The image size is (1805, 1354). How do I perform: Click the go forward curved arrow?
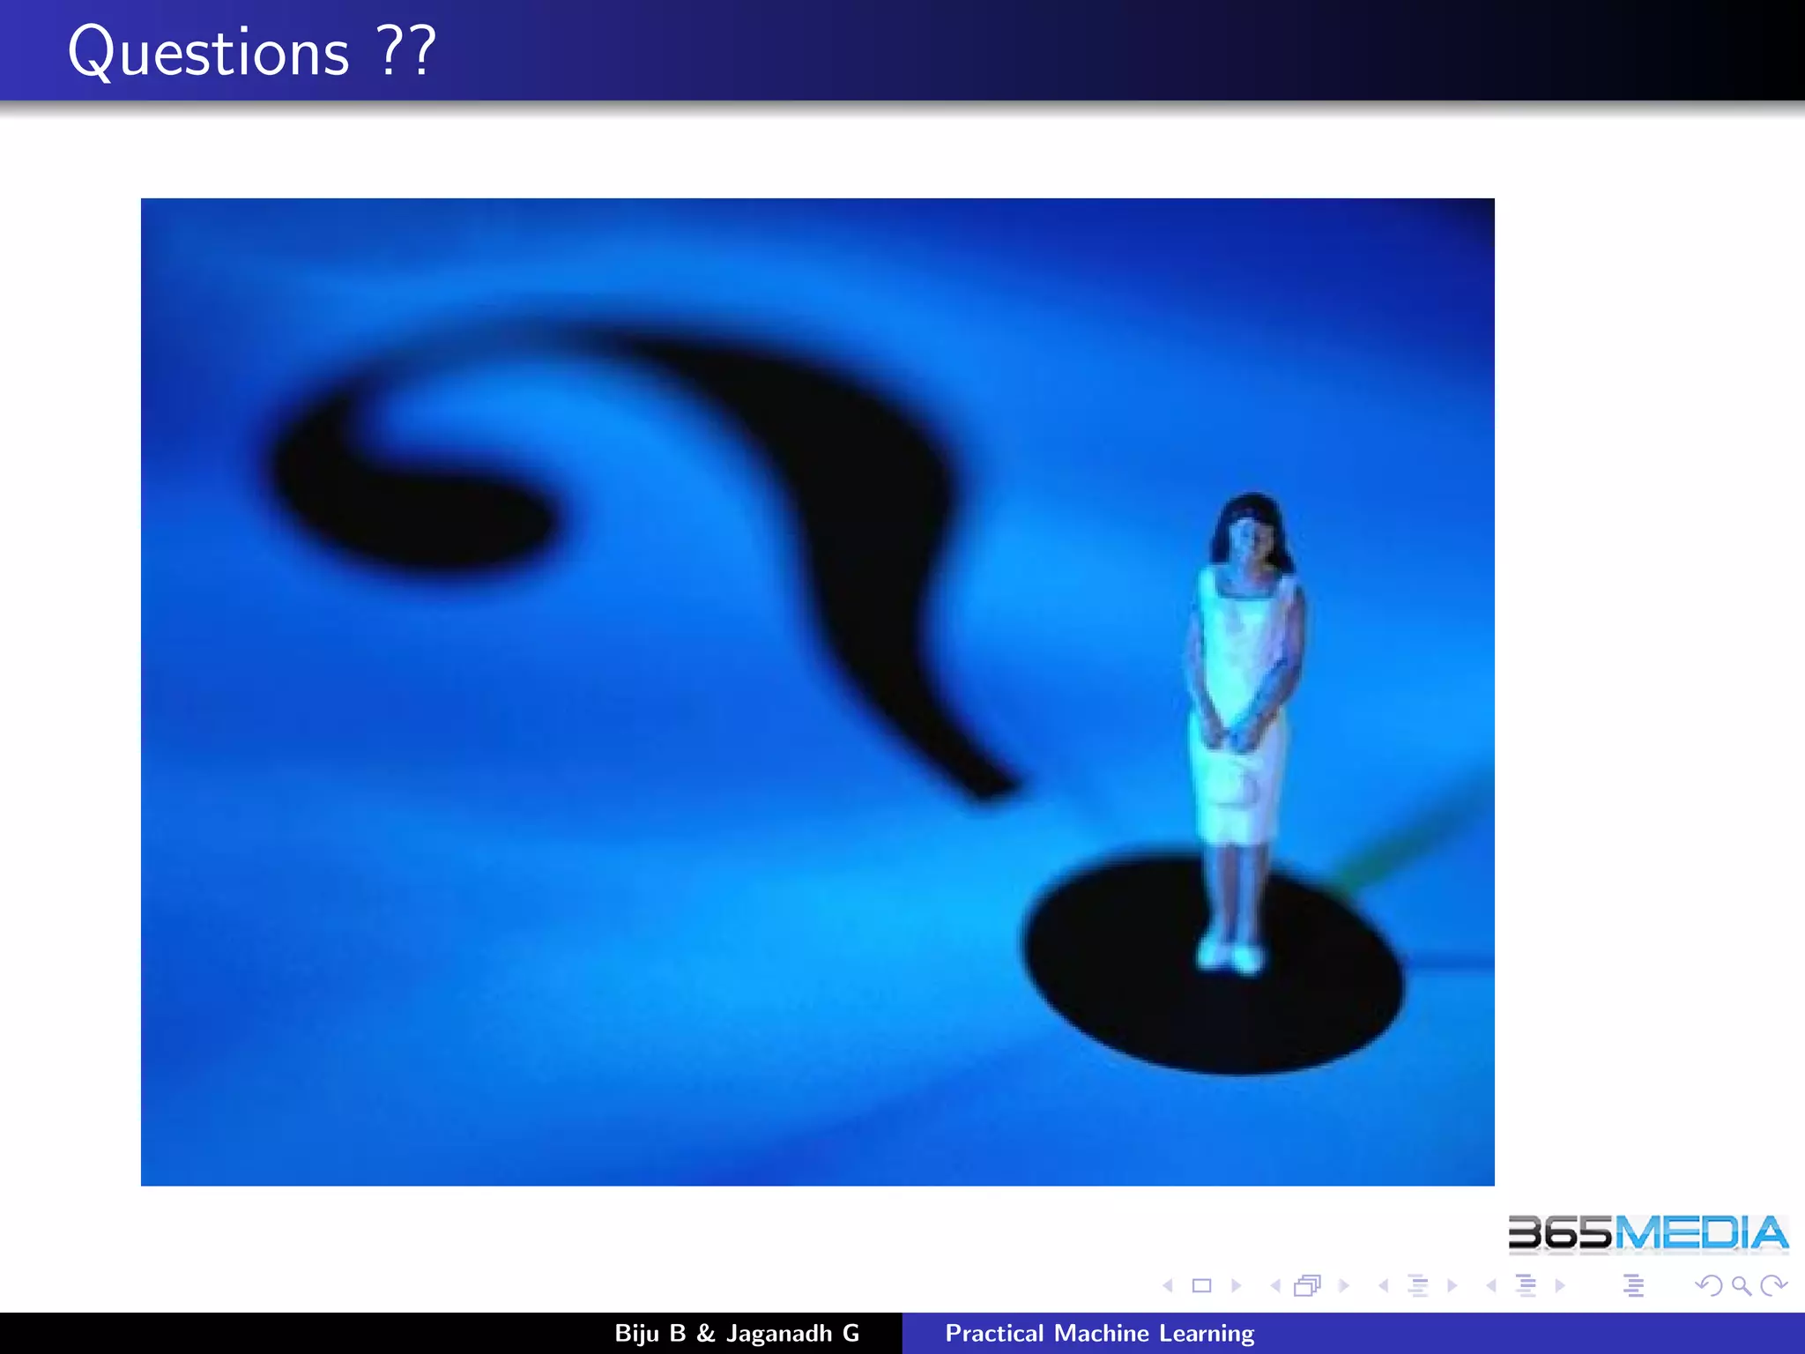1772,1286
